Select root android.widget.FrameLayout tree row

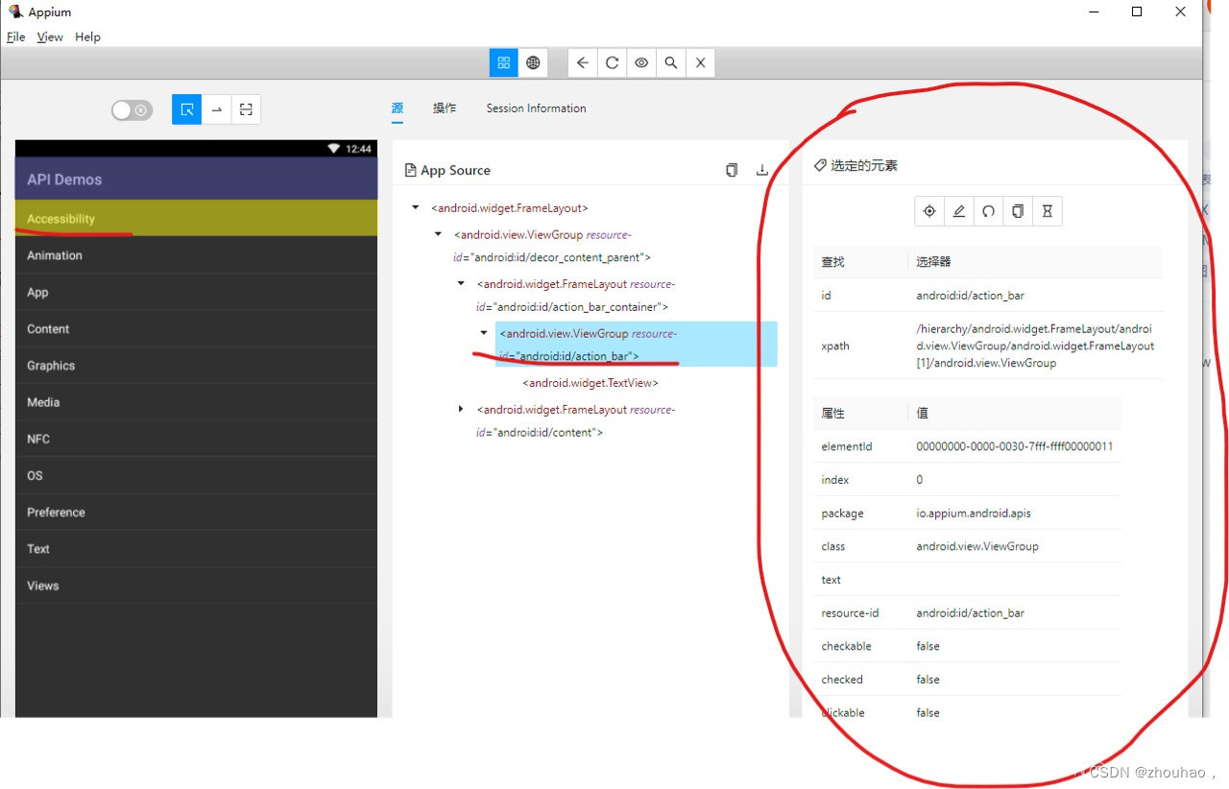tap(510, 207)
